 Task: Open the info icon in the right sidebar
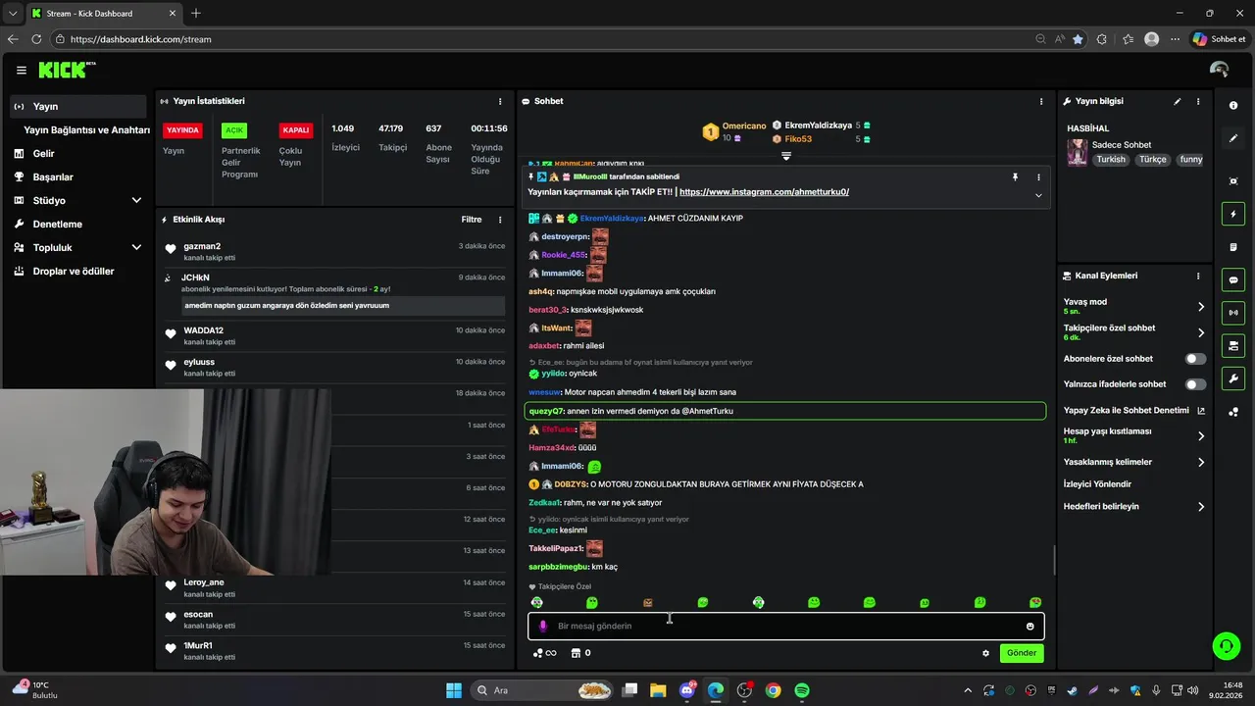click(x=1233, y=105)
